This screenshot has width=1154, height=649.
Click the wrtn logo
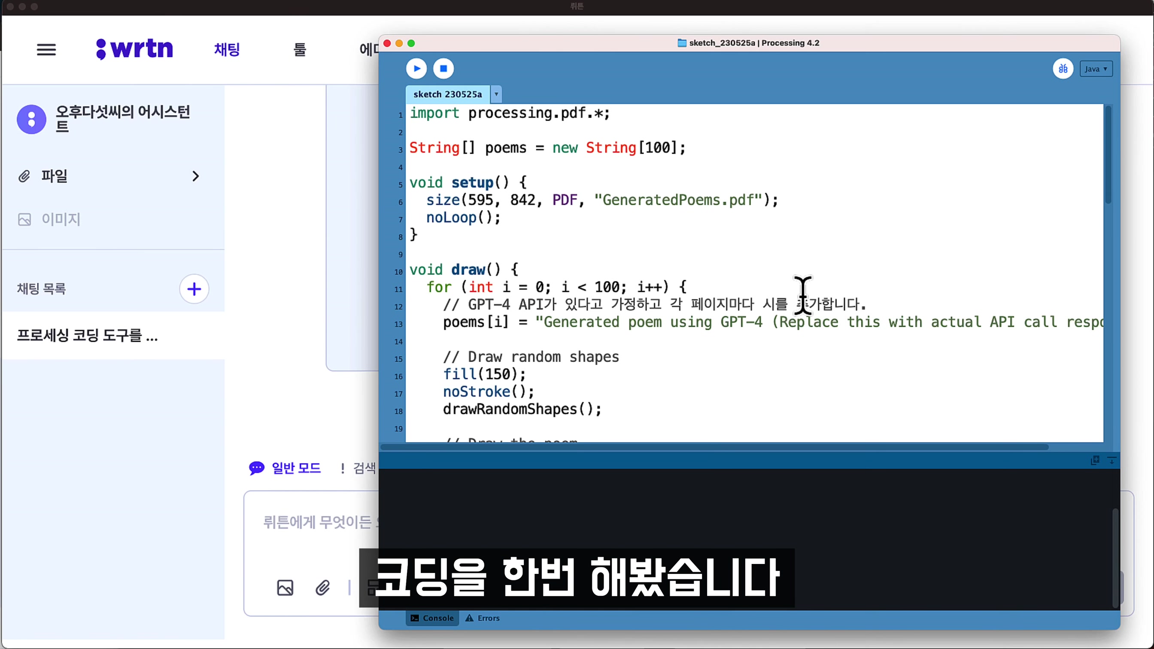[134, 49]
